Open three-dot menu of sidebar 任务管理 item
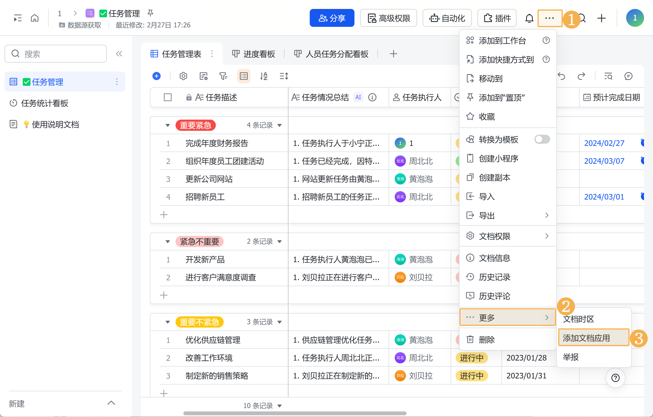The image size is (653, 417). pyautogui.click(x=117, y=82)
